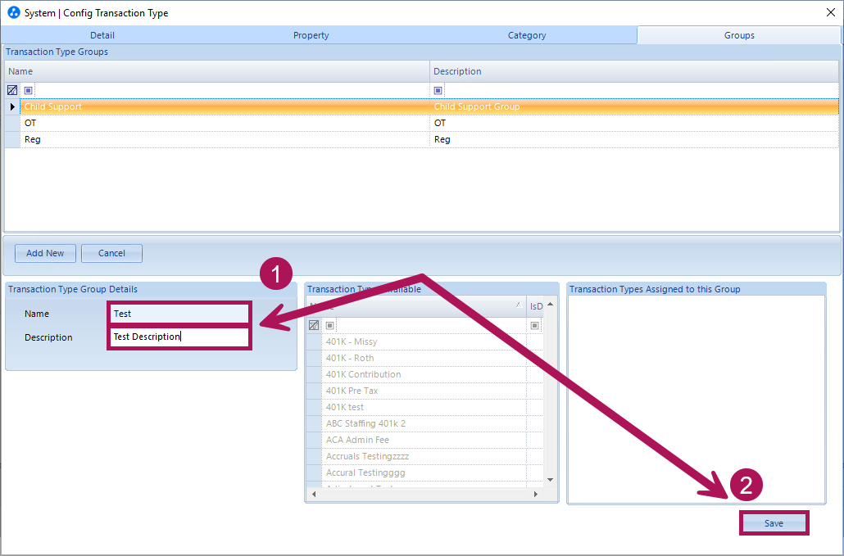Select 401K - Roth transaction type
Viewport: 844px width, 556px height.
424,358
